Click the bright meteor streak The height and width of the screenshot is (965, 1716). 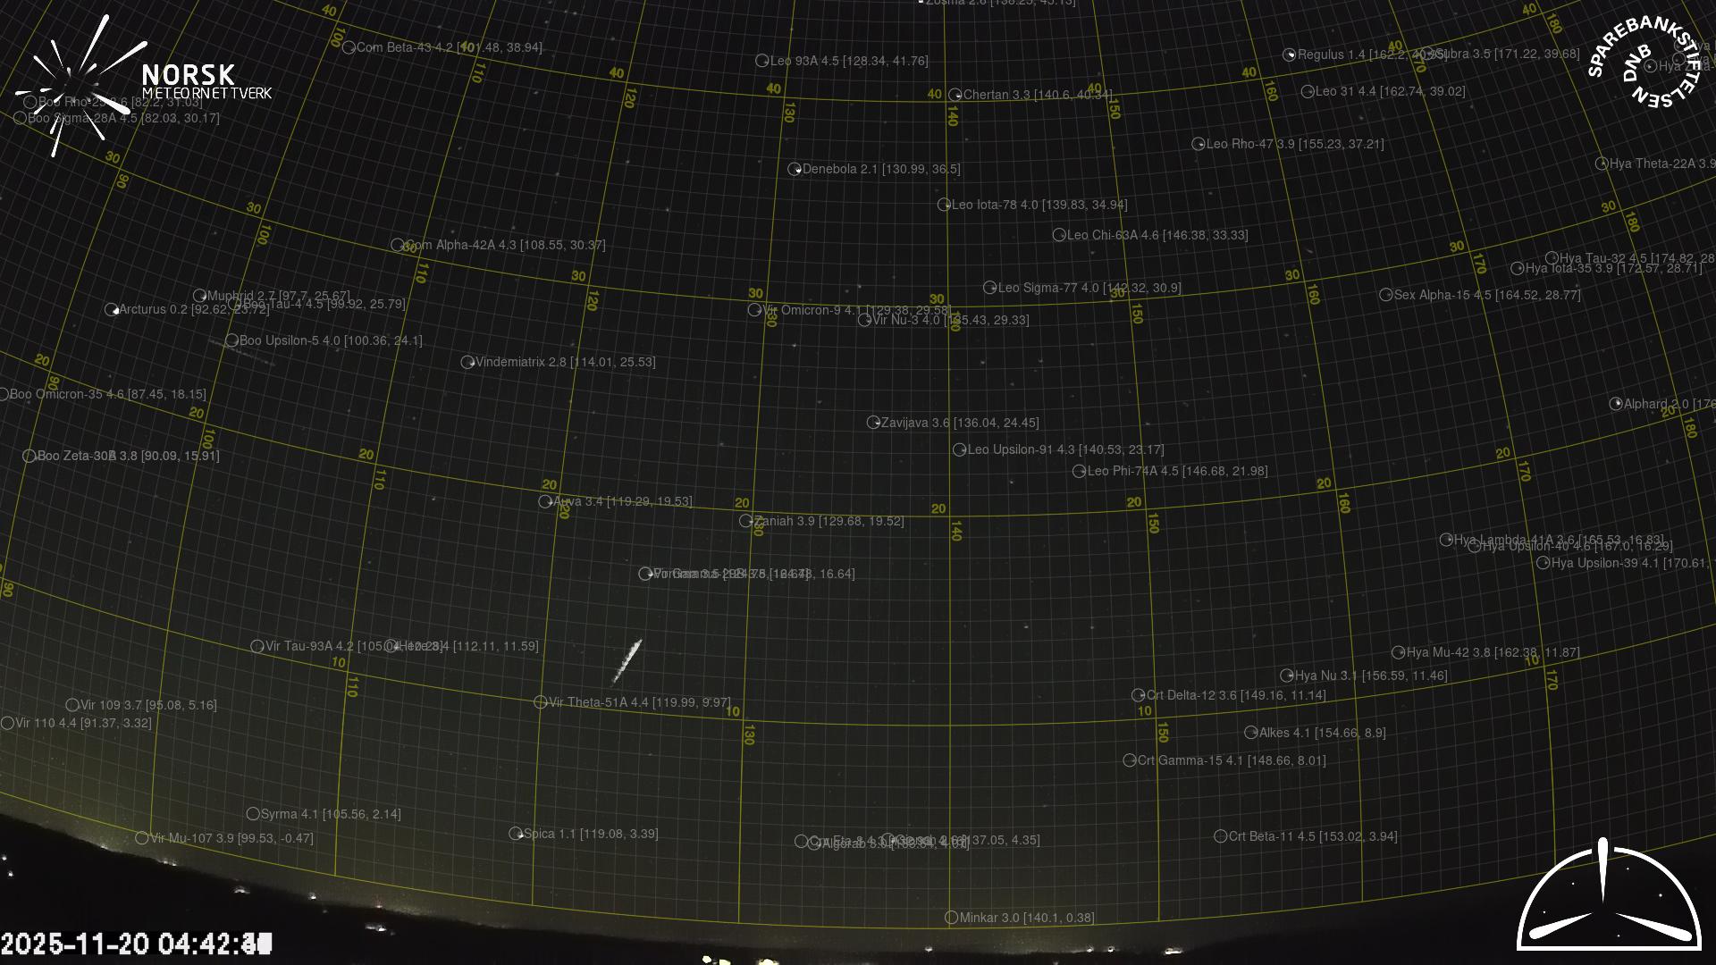point(627,661)
